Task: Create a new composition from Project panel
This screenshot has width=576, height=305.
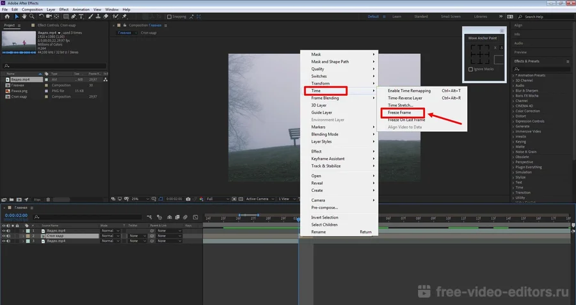Action: click(x=19, y=199)
